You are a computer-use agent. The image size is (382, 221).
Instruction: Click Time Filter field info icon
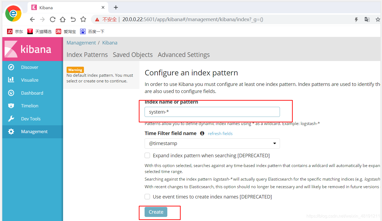[202, 133]
